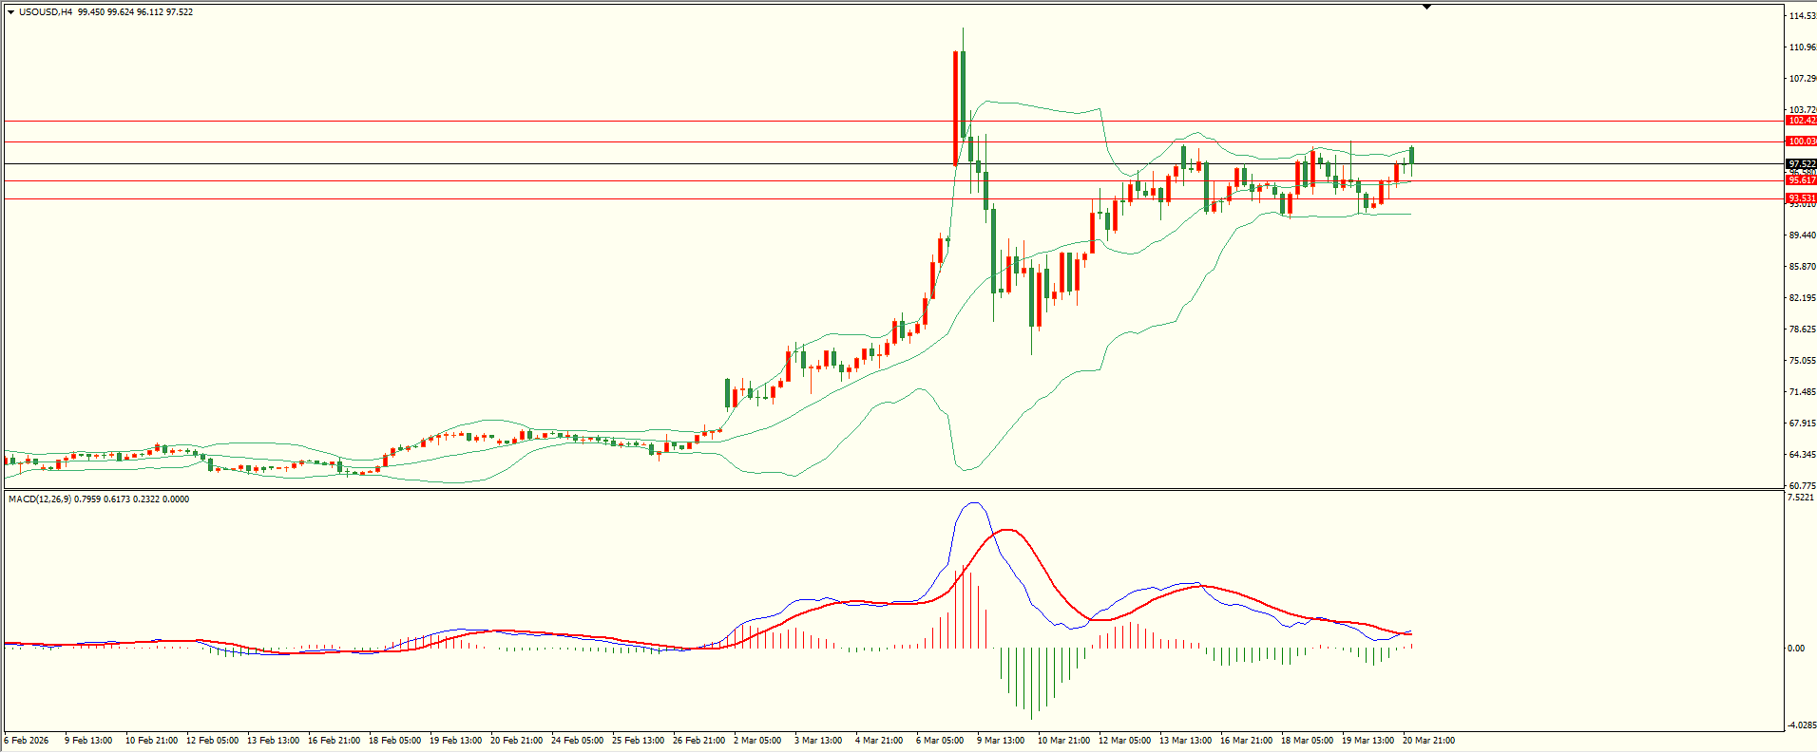Click the 20 Mar 21:00 time axis label
This screenshot has height=753, width=1817.
coord(1427,741)
